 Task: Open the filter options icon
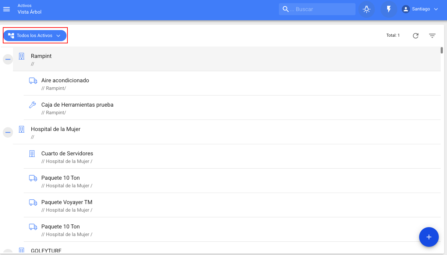pyautogui.click(x=432, y=36)
